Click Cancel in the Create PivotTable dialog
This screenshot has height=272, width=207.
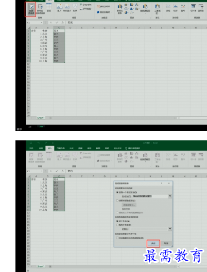166,244
